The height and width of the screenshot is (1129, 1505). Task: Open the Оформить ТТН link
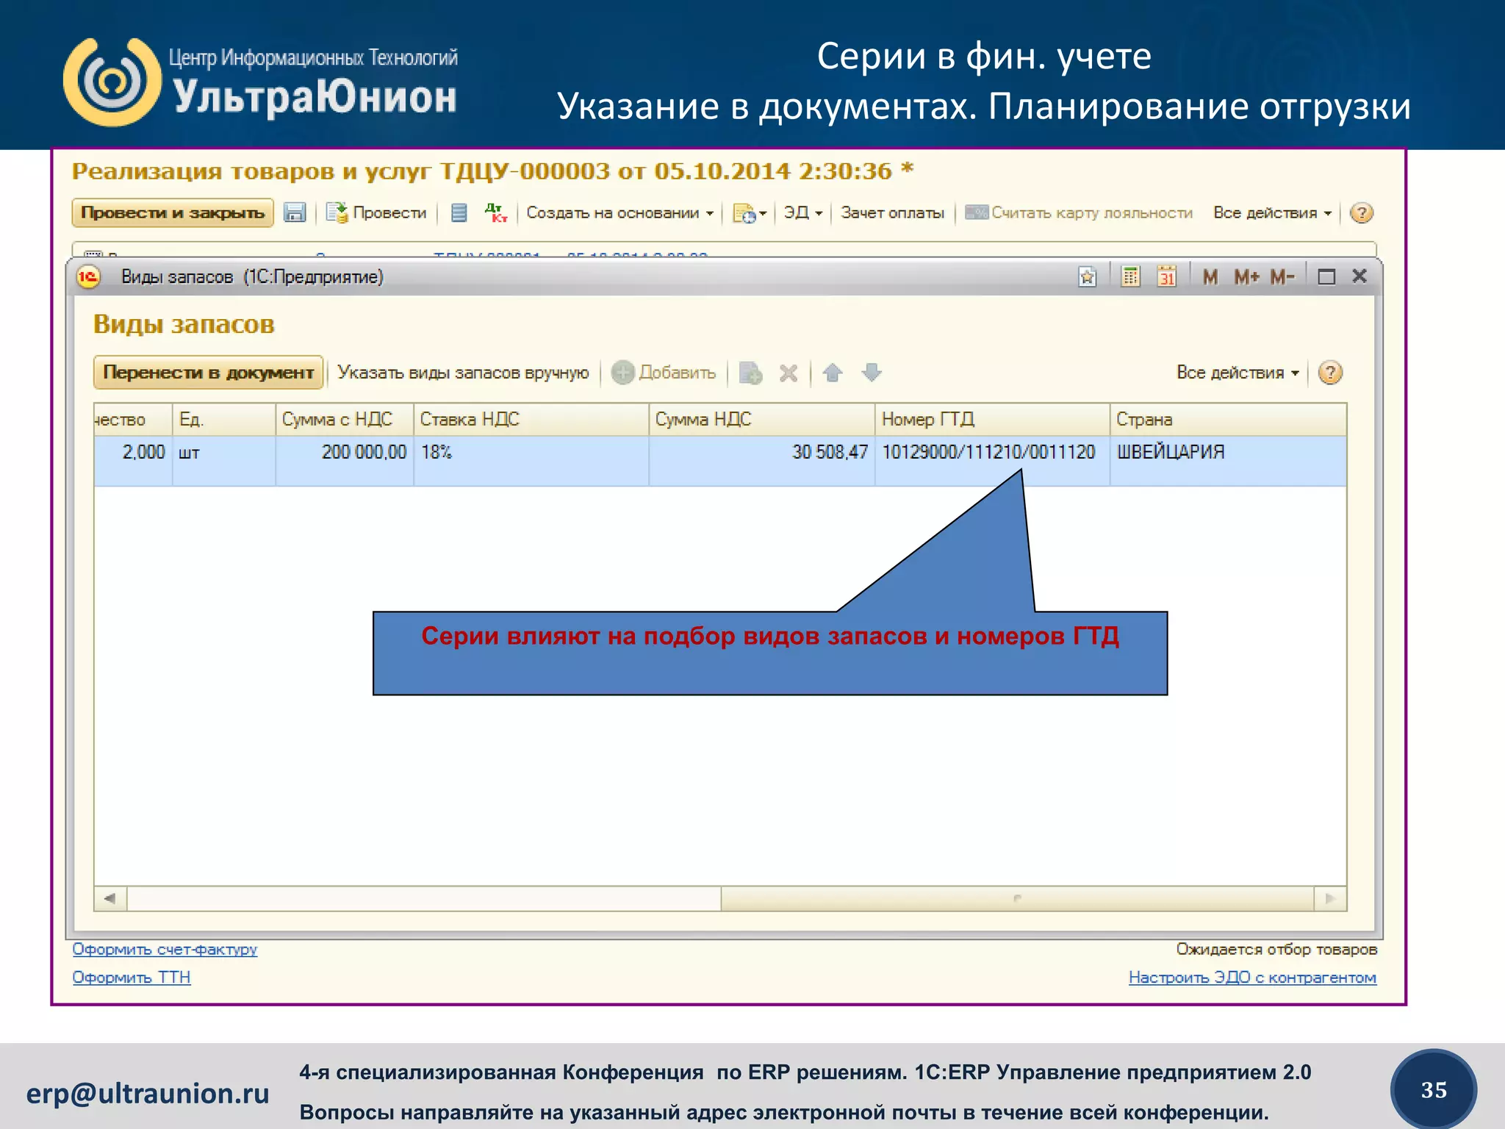click(132, 978)
